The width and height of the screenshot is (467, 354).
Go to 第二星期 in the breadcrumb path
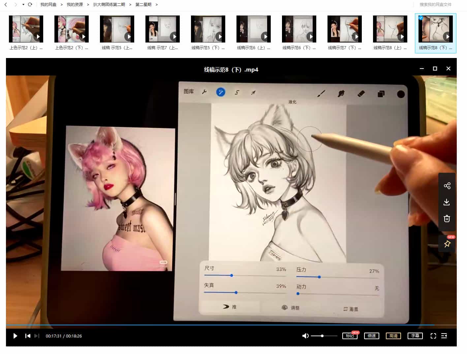(x=143, y=5)
